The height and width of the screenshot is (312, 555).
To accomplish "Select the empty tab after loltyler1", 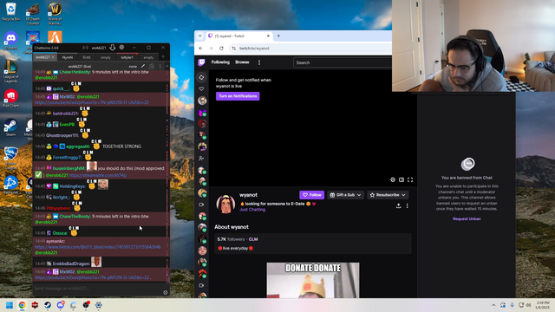I will (x=148, y=57).
